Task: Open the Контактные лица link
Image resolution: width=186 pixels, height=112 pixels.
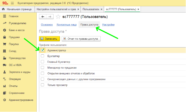Action: [x=66, y=24]
